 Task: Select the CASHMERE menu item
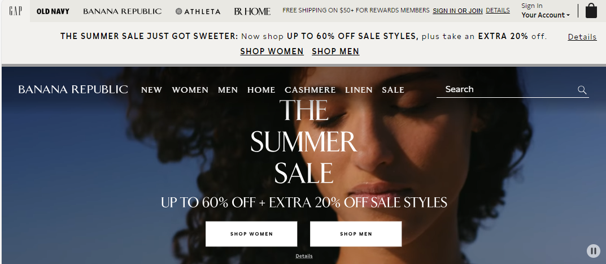point(310,90)
